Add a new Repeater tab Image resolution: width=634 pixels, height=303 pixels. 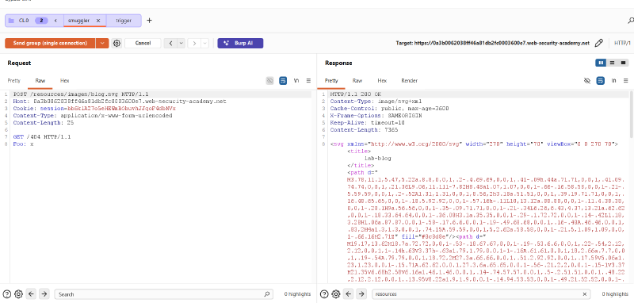click(149, 21)
